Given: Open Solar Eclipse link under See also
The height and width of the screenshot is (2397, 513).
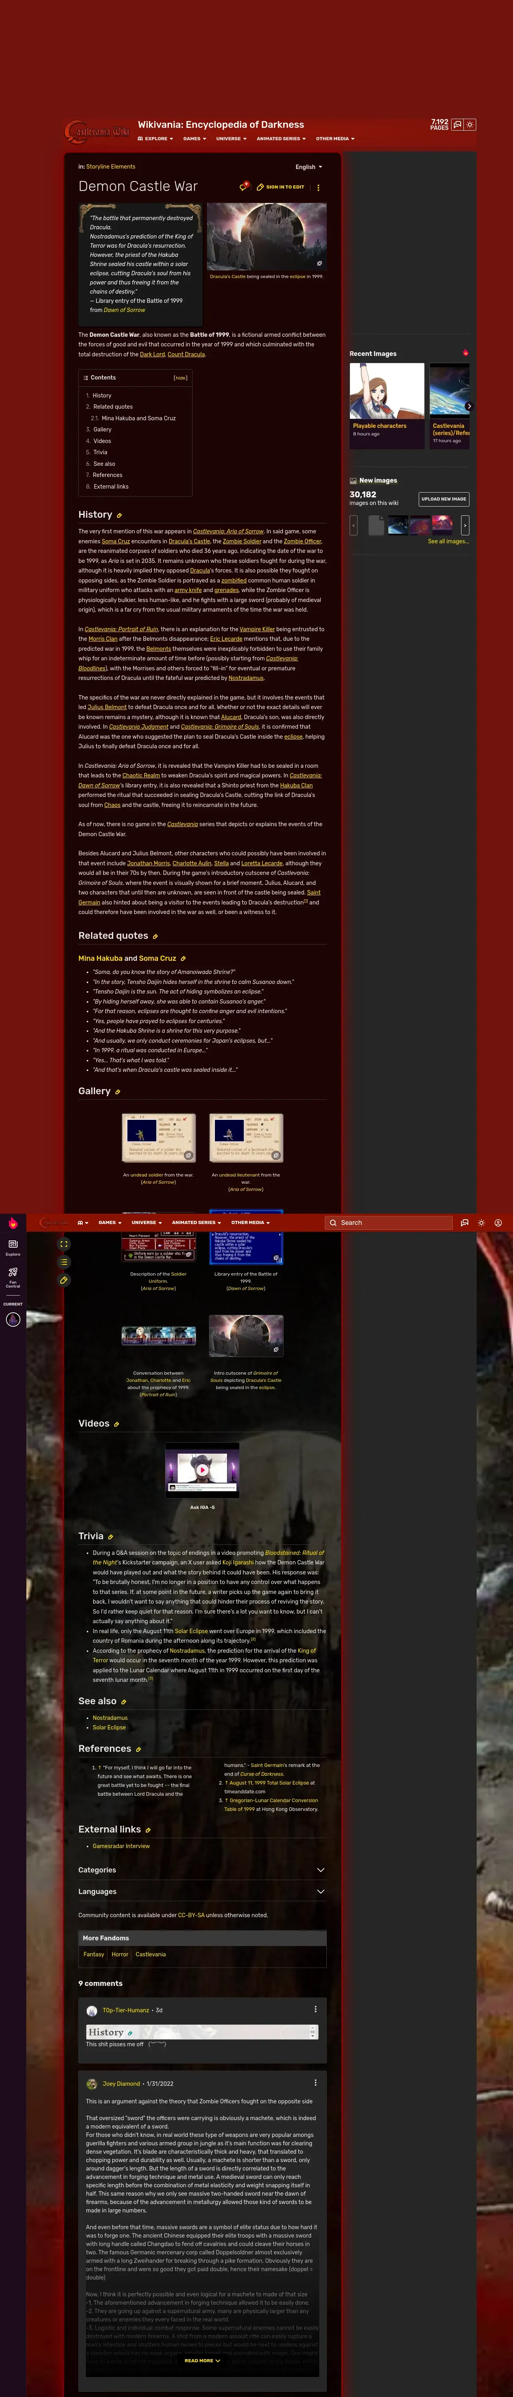Looking at the screenshot, I should [x=109, y=1727].
